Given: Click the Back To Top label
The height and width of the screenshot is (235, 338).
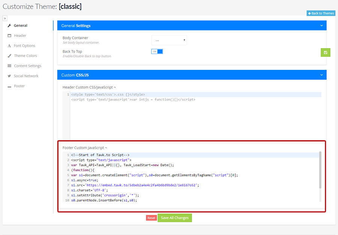Looking at the screenshot, I should coord(72,51).
